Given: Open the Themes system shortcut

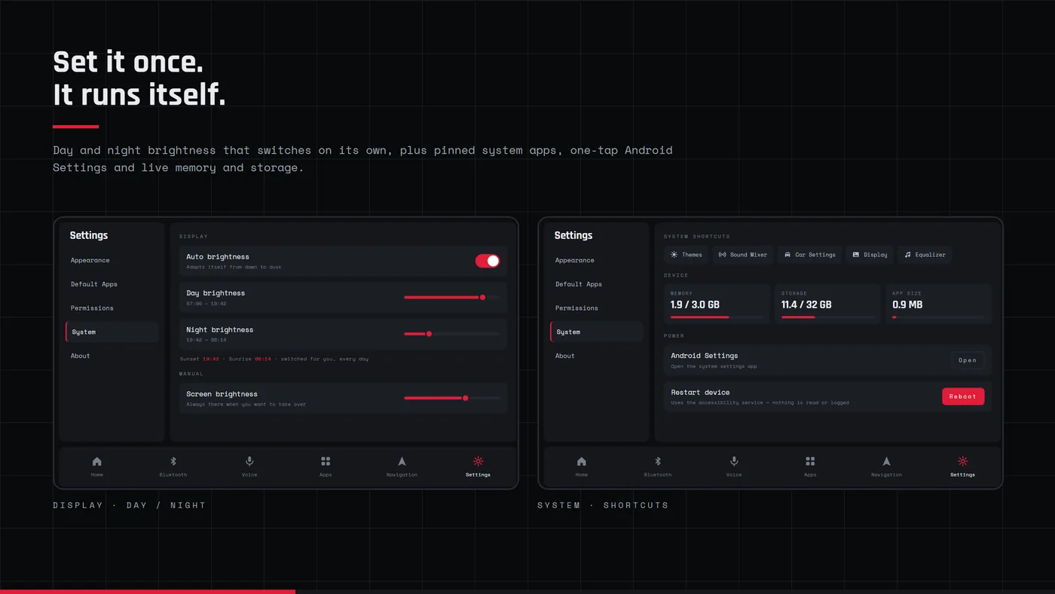Looking at the screenshot, I should (686, 255).
